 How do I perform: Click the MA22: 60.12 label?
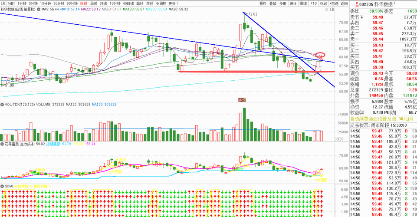(x=91, y=9)
